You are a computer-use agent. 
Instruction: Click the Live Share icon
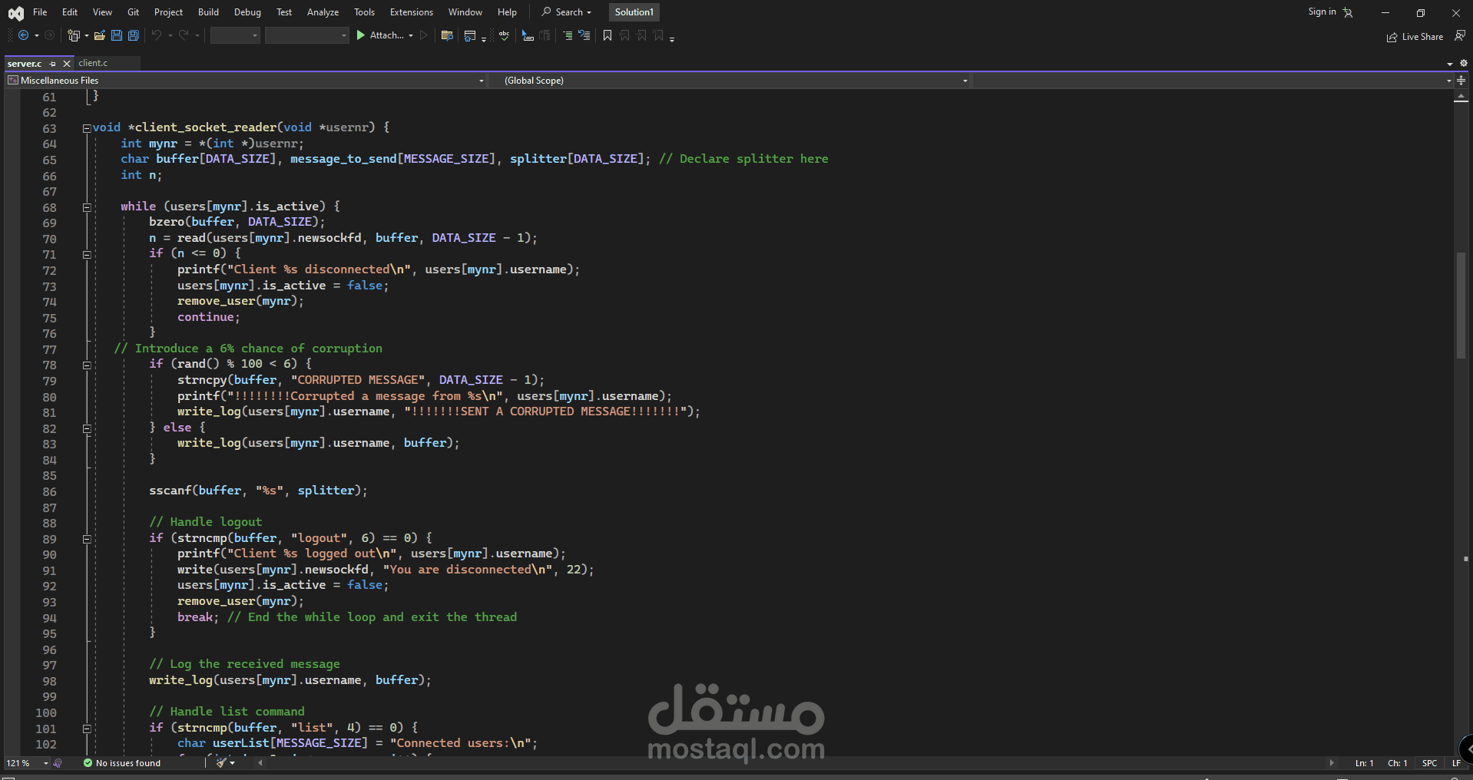pos(1415,37)
